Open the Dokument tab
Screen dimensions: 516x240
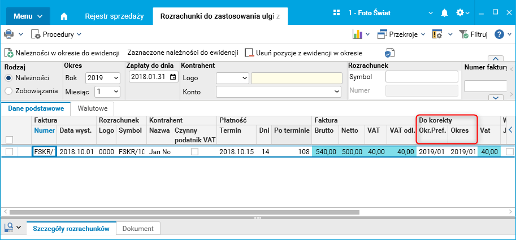(138, 229)
